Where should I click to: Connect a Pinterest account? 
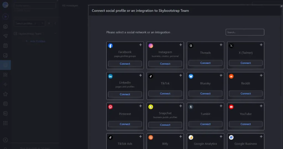pyautogui.click(x=125, y=124)
